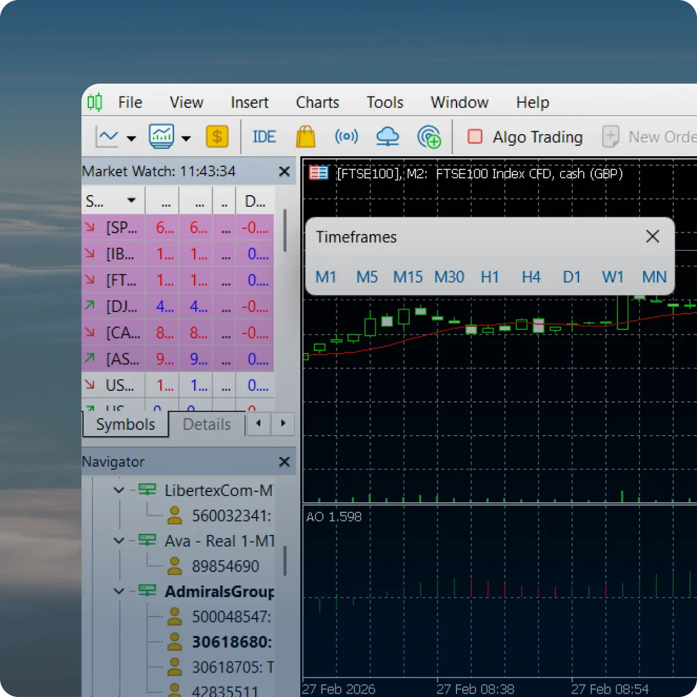Click the indicators chart monitor icon
Screen dimensions: 697x697
click(161, 137)
